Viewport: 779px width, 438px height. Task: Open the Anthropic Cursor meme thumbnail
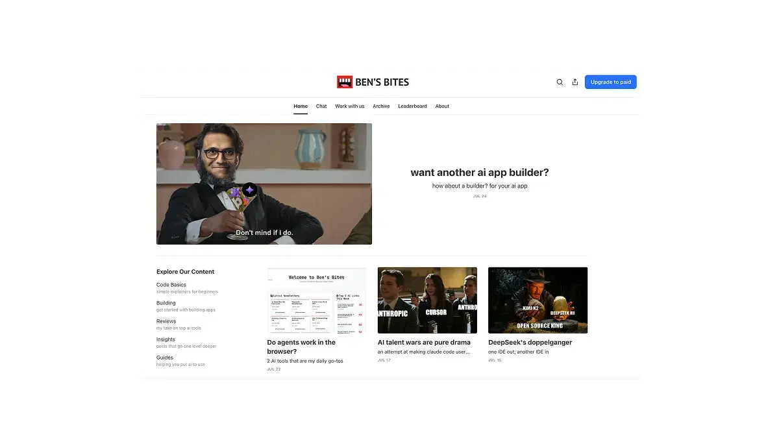pyautogui.click(x=427, y=300)
